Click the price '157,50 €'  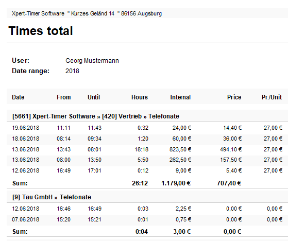tap(231, 160)
